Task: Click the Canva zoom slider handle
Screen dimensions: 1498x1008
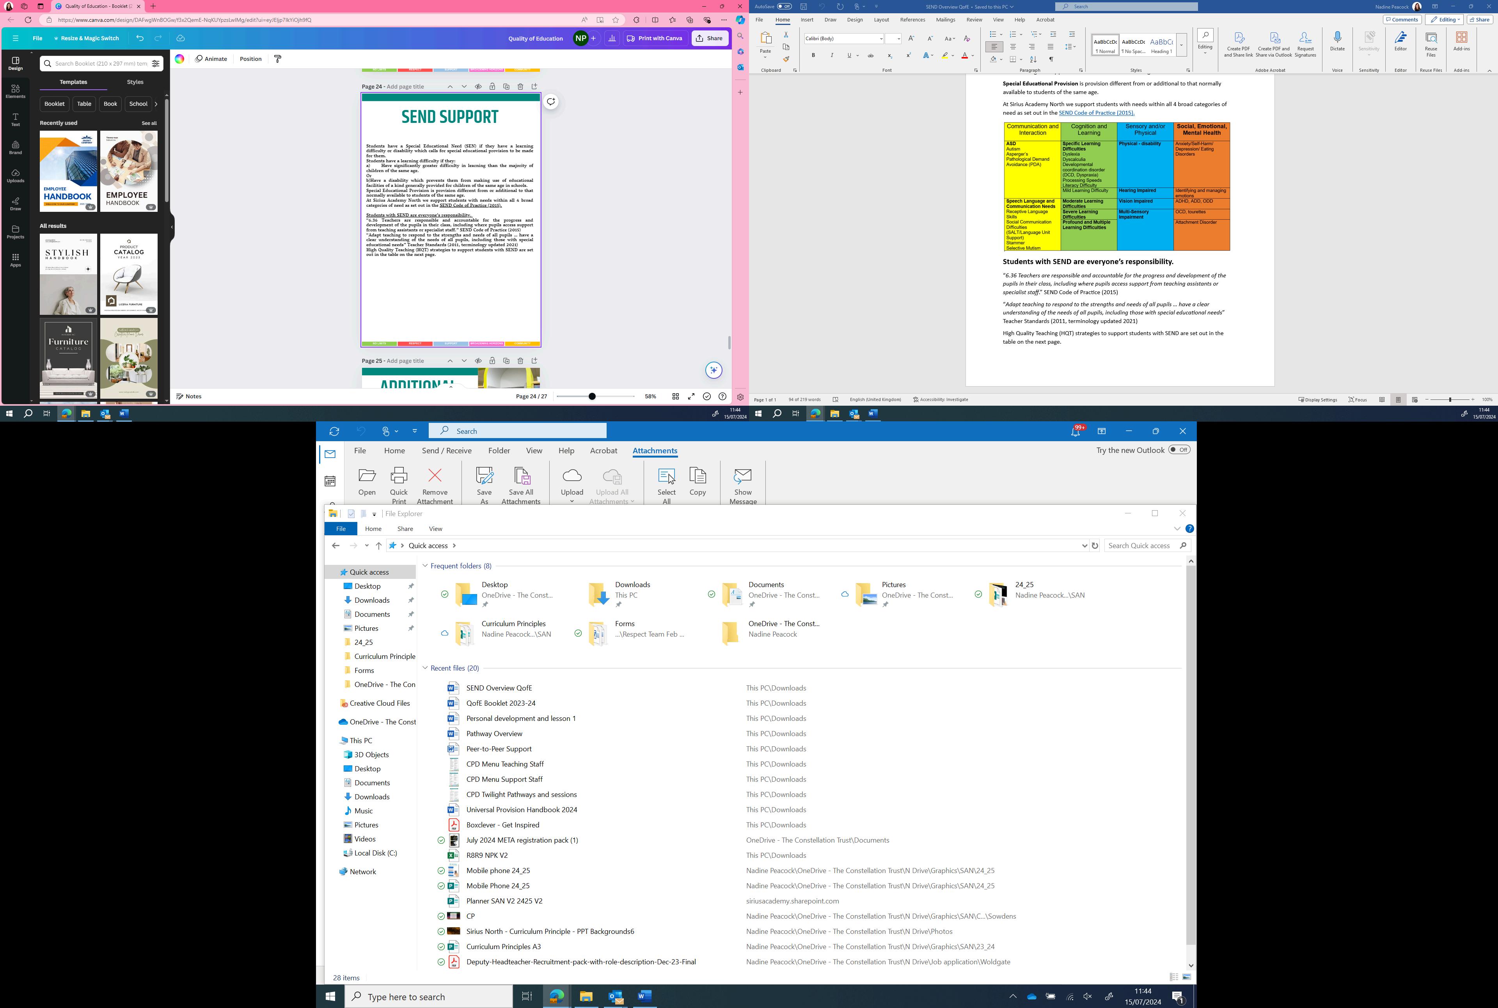Action: click(x=591, y=397)
